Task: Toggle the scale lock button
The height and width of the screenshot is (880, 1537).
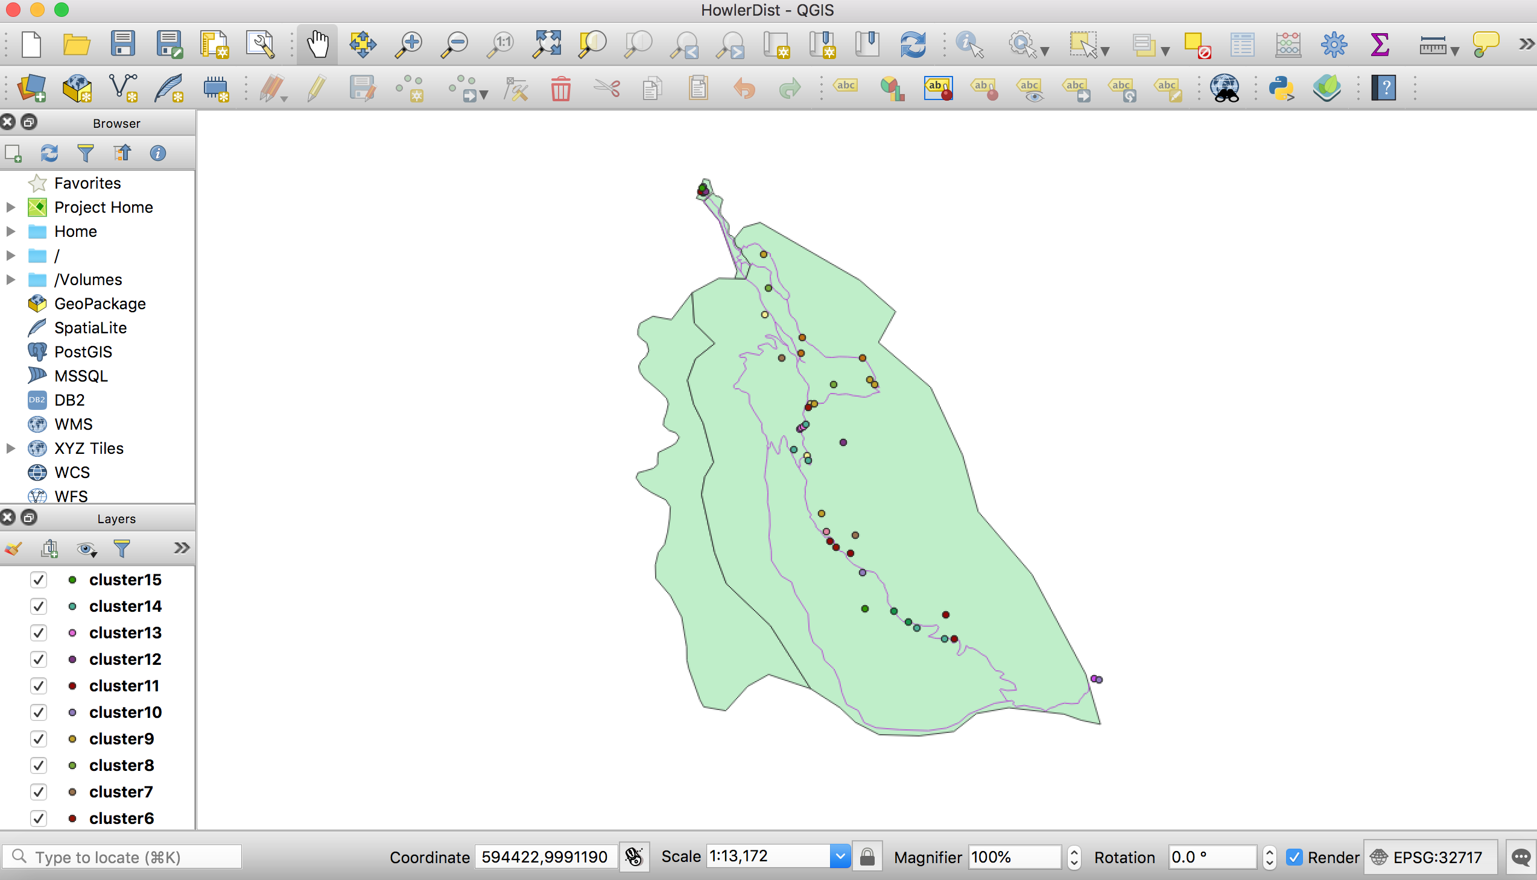Action: pyautogui.click(x=867, y=857)
